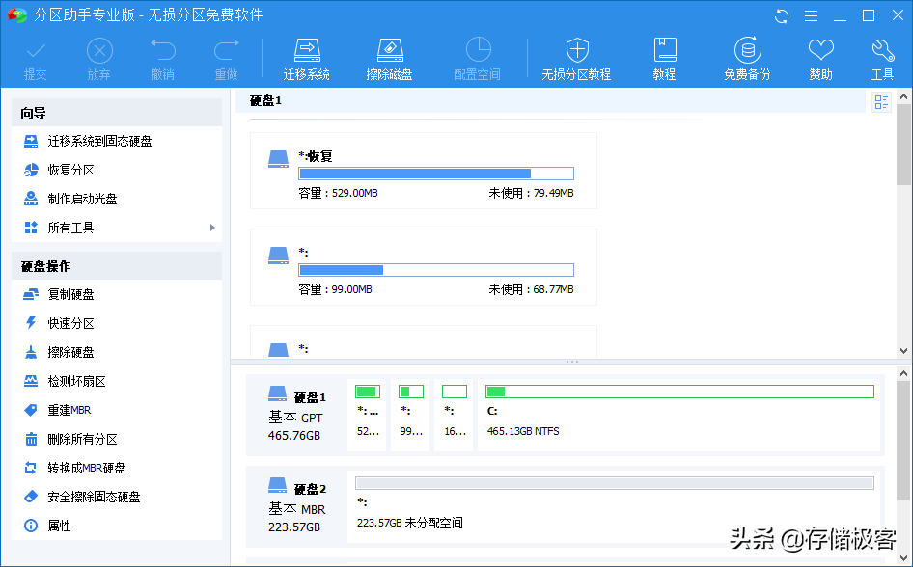Open the 配置空间 (Allocate Space) icon

pyautogui.click(x=477, y=56)
